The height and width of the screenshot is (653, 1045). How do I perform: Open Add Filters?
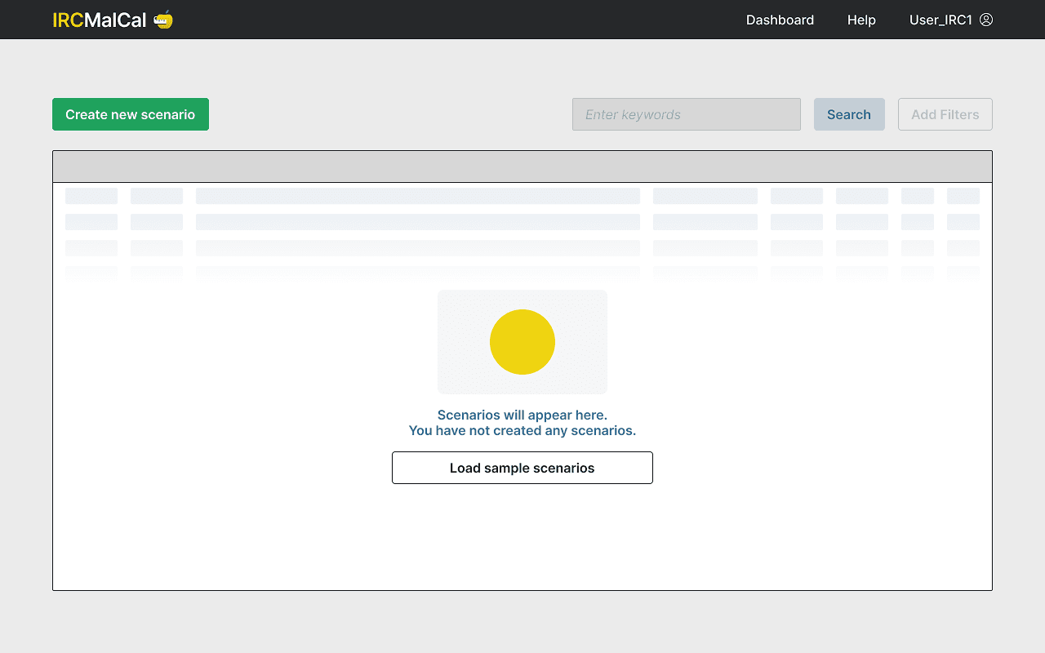coord(945,114)
